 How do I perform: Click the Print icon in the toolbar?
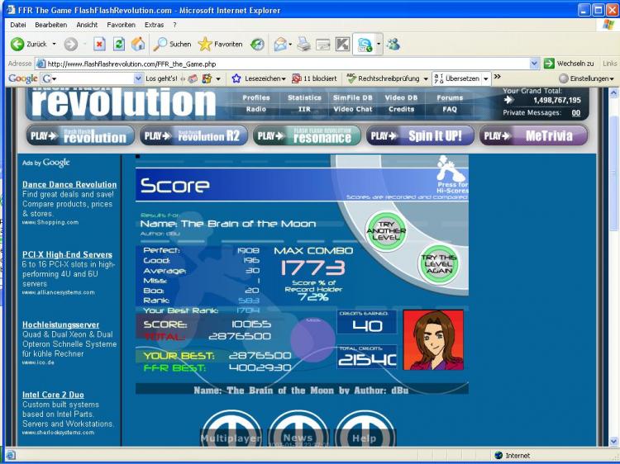(x=303, y=44)
